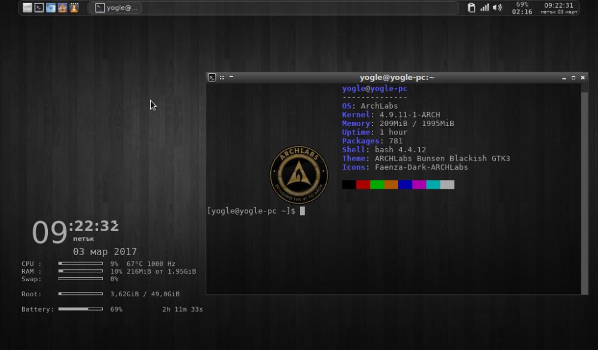Screen dimensions: 598x350
Task: Click the terminal prompt [yogle@yogle-pc ~]$
Action: (x=251, y=211)
